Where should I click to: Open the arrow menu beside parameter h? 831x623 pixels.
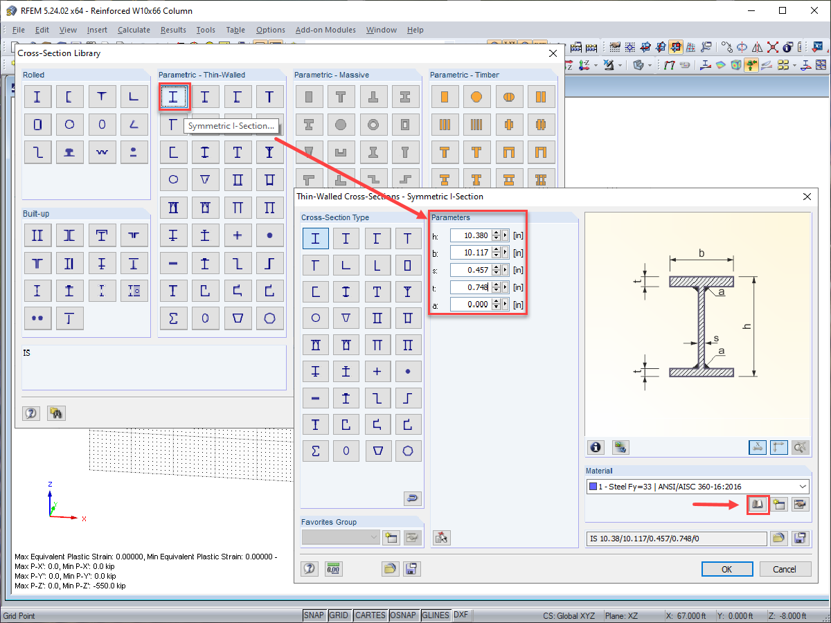click(506, 235)
